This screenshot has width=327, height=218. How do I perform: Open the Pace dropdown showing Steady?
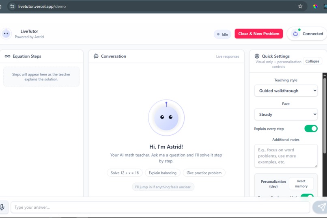(286, 114)
